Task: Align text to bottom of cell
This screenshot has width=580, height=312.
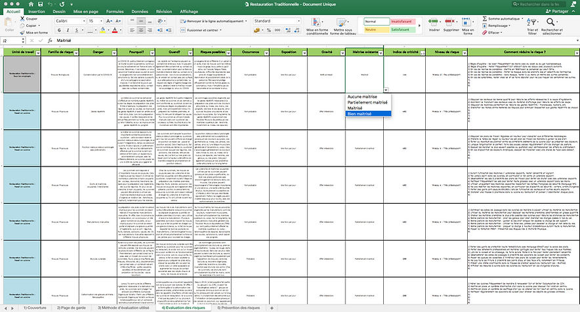Action: pyautogui.click(x=150, y=21)
